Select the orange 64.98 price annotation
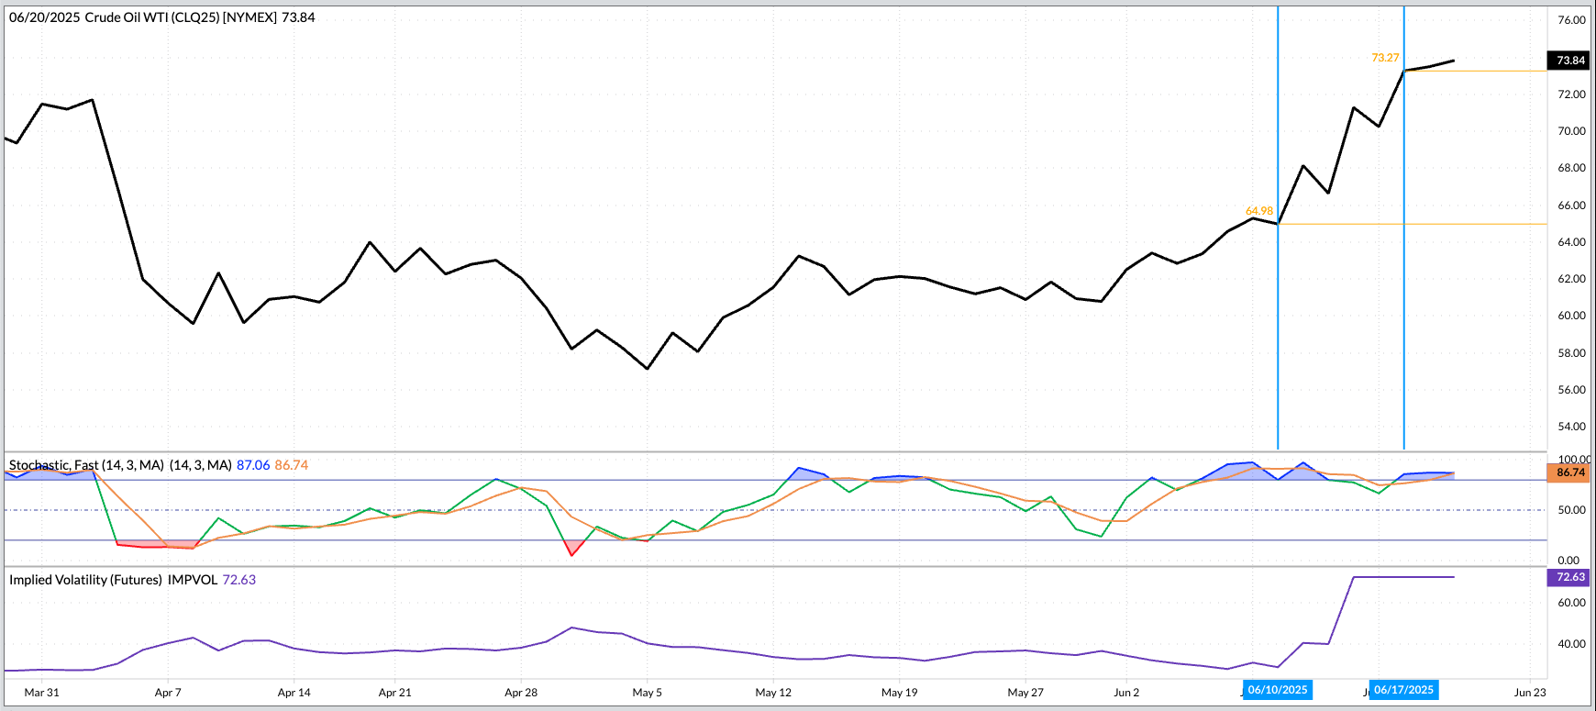This screenshot has width=1596, height=711. 1258,211
